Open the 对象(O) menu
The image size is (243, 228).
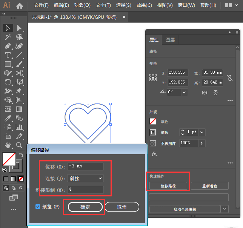82,5
